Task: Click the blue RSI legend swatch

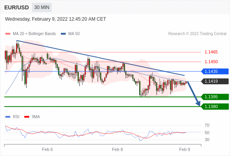Action: (x=8, y=117)
